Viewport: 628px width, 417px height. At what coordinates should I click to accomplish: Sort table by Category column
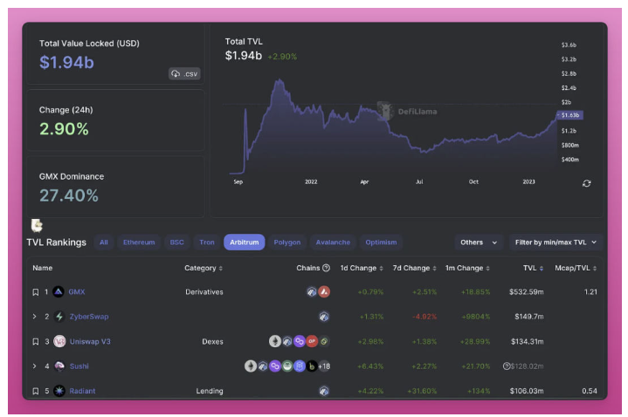pos(203,268)
